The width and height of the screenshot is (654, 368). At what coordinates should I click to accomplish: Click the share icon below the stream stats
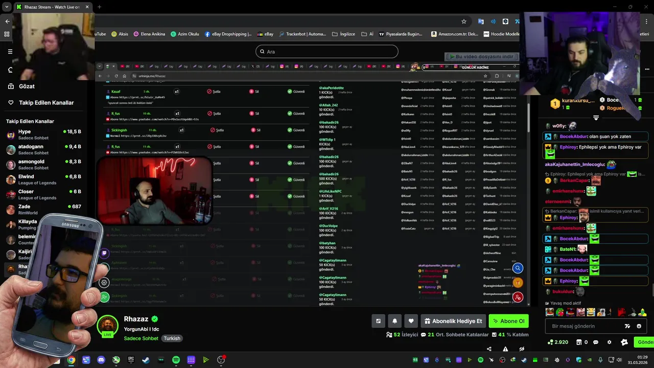489,349
